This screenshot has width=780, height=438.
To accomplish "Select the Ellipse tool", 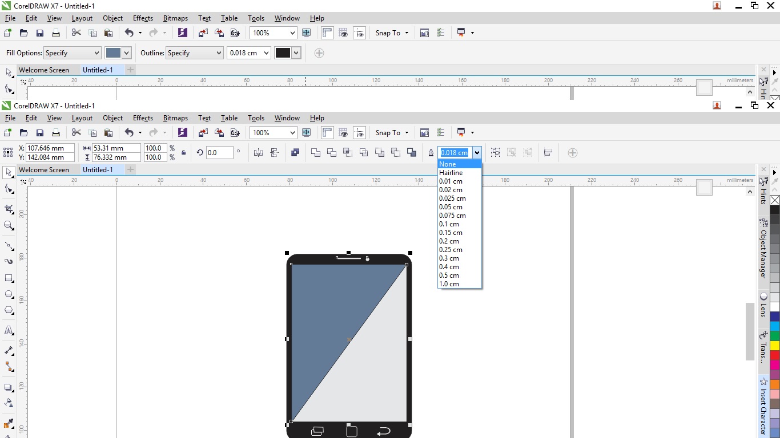I will tap(9, 294).
